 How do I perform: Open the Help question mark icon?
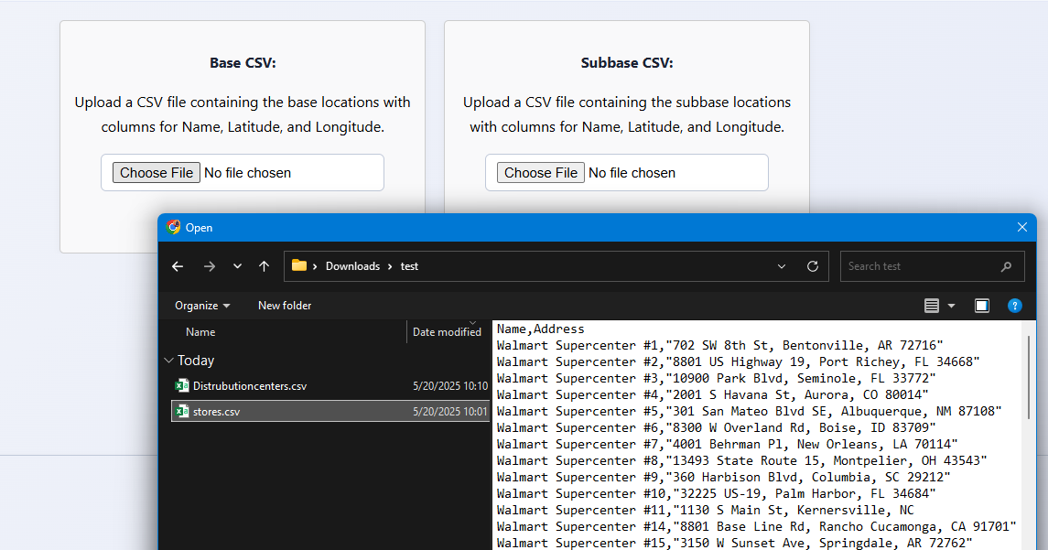point(1014,306)
